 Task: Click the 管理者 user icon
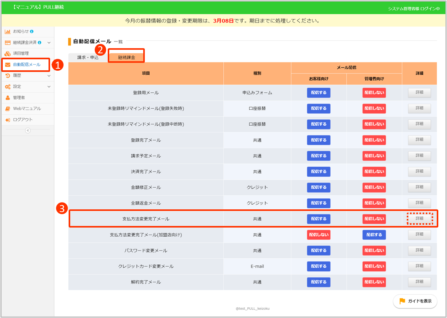8,98
